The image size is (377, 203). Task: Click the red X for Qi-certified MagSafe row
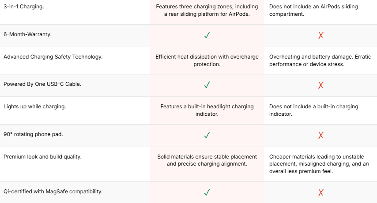pos(321,192)
